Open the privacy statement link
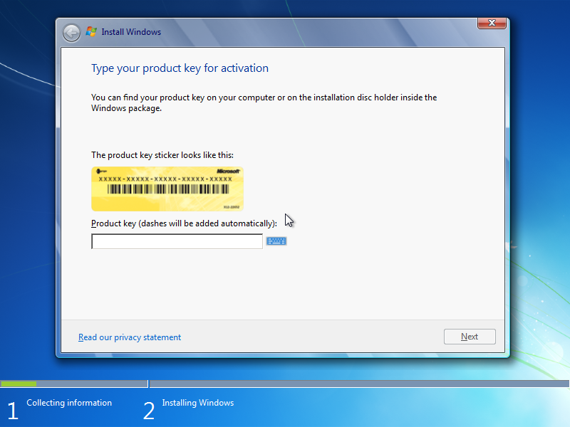Viewport: 570px width, 427px height. [129, 337]
